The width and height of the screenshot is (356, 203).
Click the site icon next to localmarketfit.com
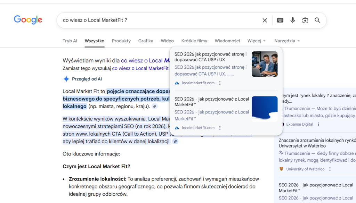pyautogui.click(x=178, y=83)
